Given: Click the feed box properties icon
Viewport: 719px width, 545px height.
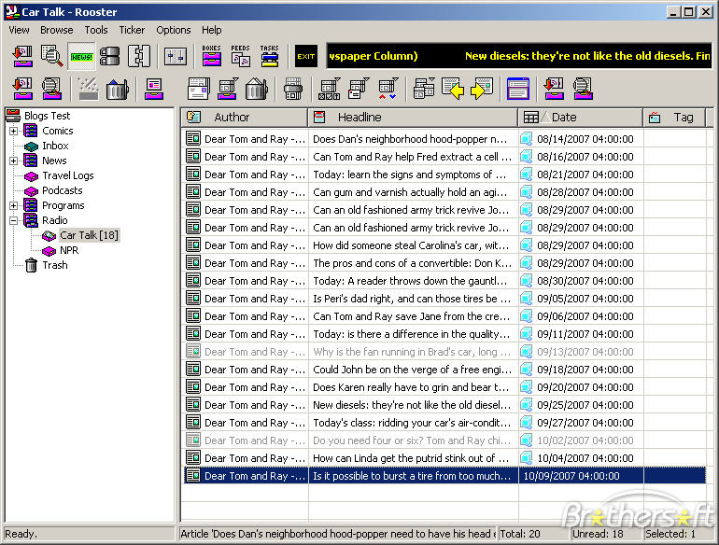Looking at the screenshot, I should [154, 89].
